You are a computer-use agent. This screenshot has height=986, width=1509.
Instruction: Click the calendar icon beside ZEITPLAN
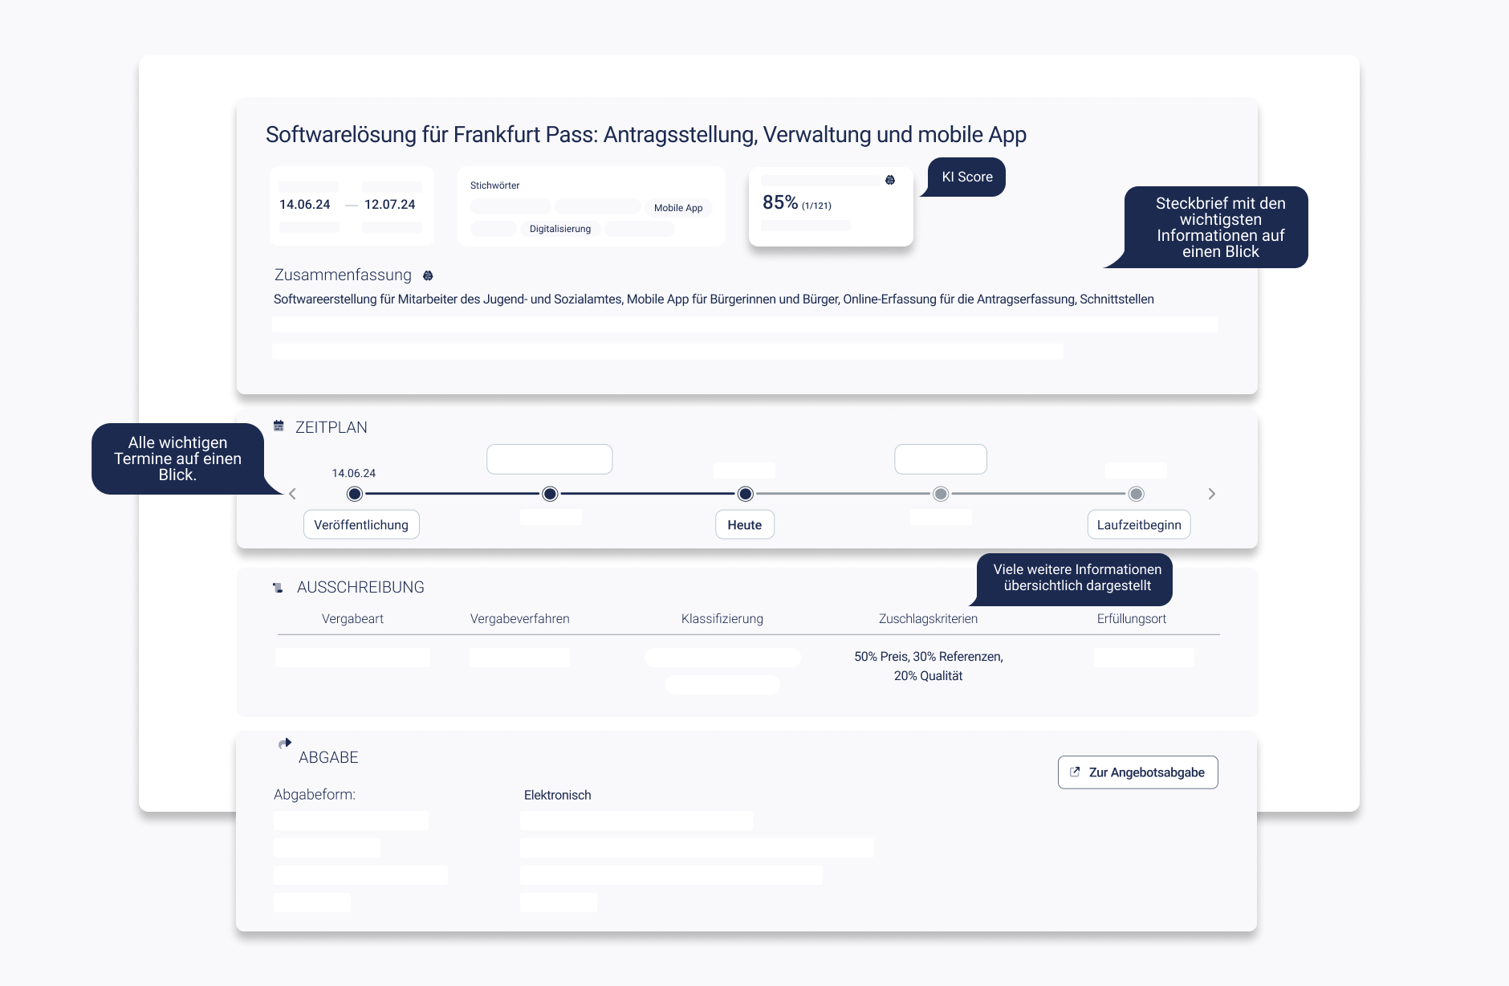(x=279, y=426)
